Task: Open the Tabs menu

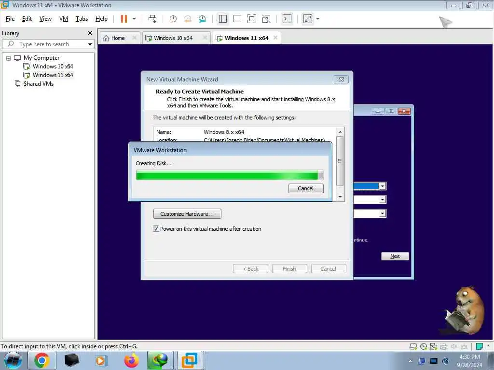Action: [82, 19]
